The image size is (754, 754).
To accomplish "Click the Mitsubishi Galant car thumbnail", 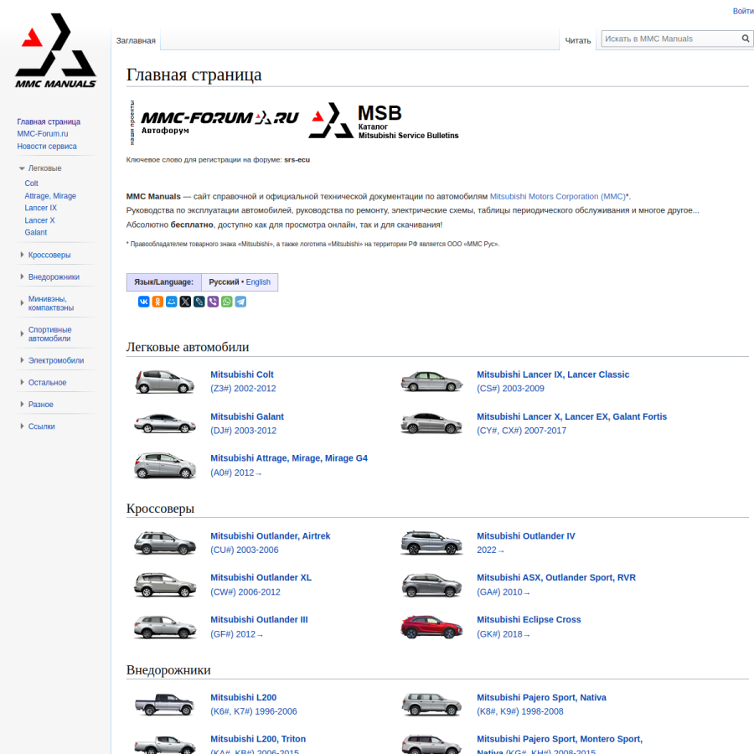I will 165,423.
